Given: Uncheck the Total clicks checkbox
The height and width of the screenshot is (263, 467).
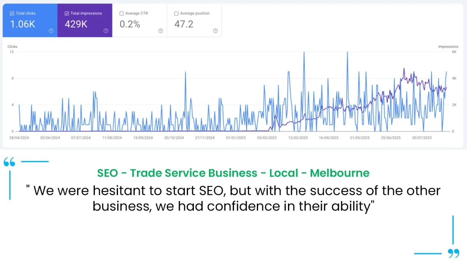Looking at the screenshot, I should (12, 13).
